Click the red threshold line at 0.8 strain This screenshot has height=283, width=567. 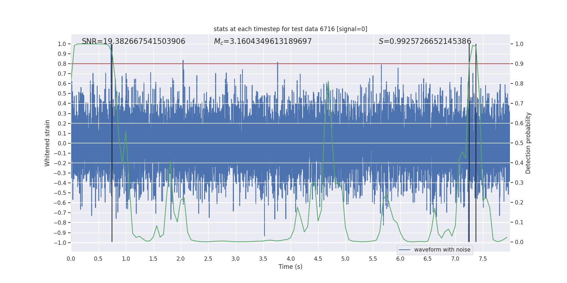291,64
